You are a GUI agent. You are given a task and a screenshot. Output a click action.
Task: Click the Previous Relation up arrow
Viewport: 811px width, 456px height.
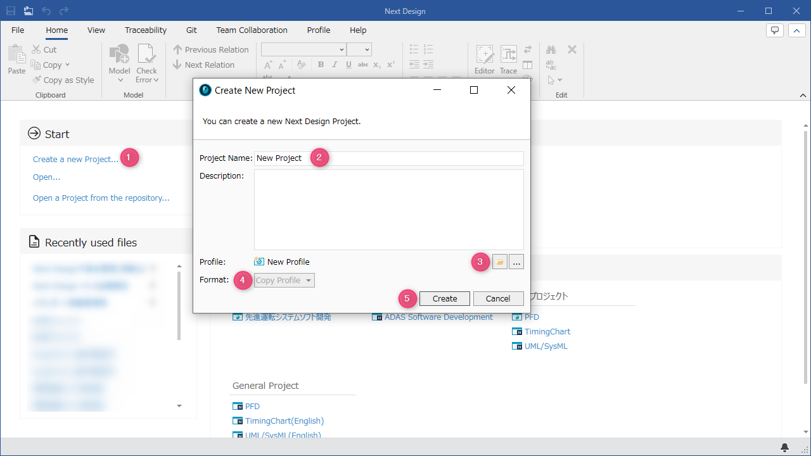coord(177,49)
